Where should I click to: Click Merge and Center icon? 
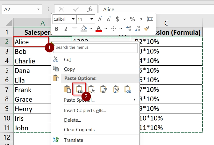150,19
